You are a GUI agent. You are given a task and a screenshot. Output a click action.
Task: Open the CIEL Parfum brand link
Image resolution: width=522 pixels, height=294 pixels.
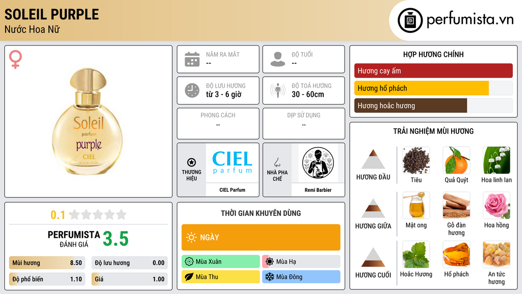(x=232, y=190)
